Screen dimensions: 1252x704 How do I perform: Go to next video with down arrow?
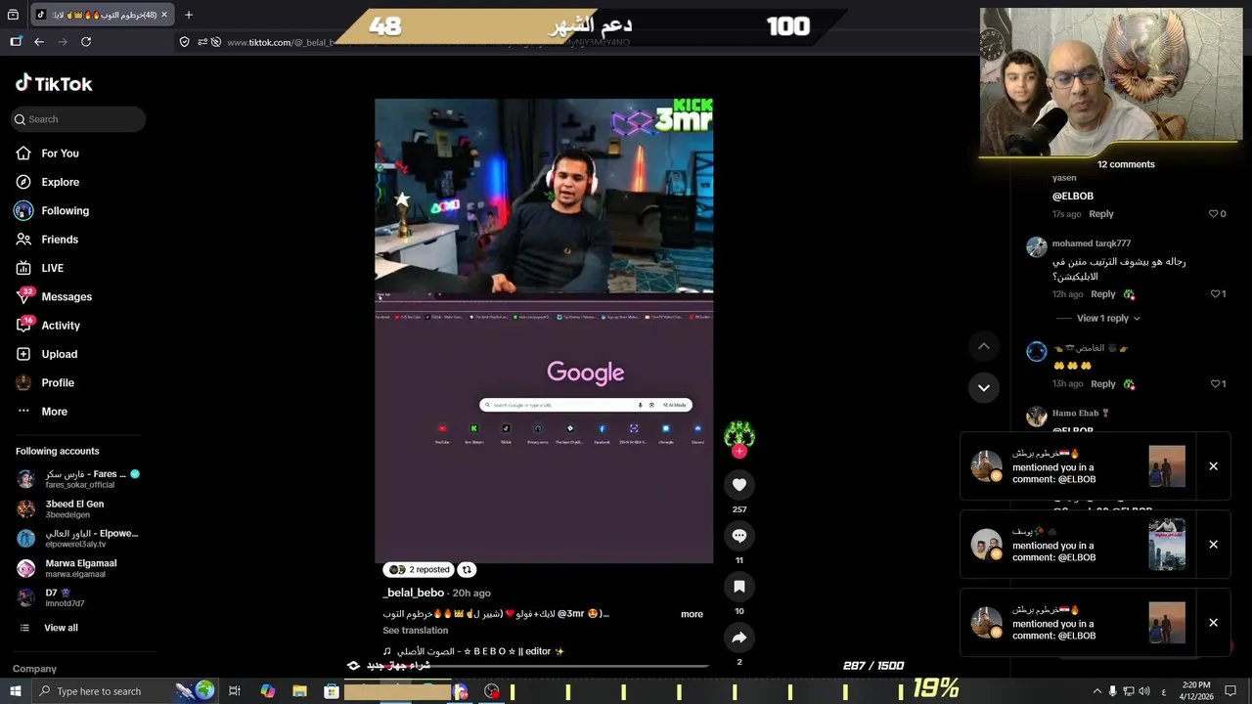pyautogui.click(x=984, y=387)
